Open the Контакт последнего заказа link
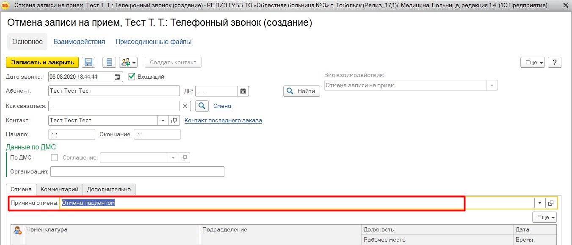The height and width of the screenshot is (245, 572). [x=223, y=121]
